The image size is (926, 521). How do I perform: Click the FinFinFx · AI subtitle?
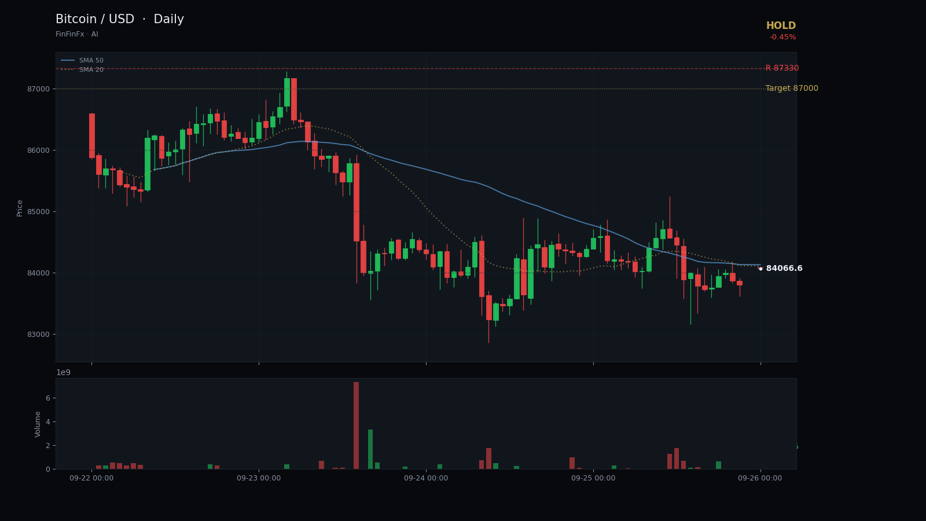point(77,35)
